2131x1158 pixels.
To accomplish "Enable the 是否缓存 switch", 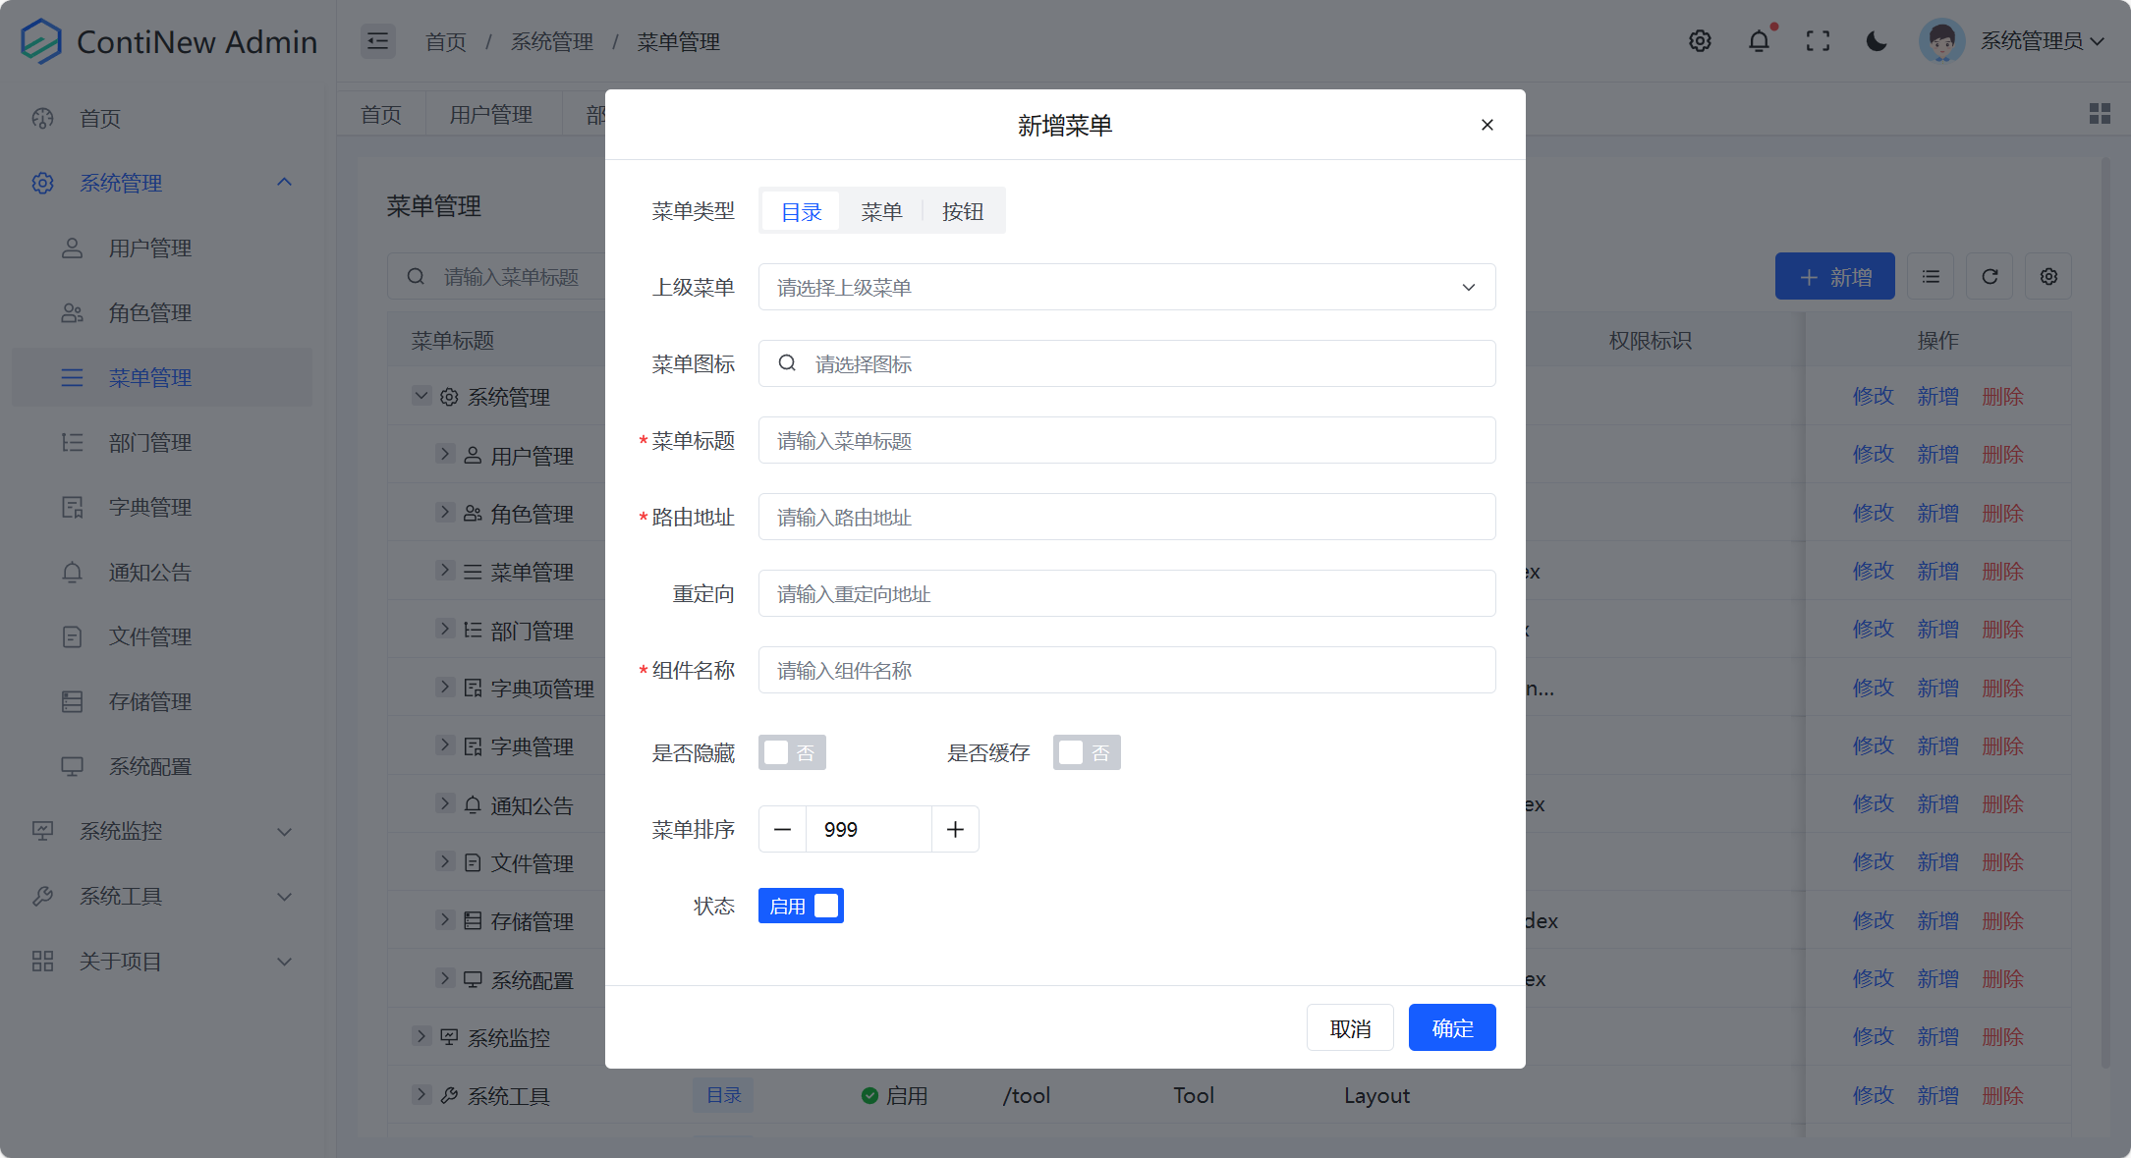I will pyautogui.click(x=1087, y=752).
